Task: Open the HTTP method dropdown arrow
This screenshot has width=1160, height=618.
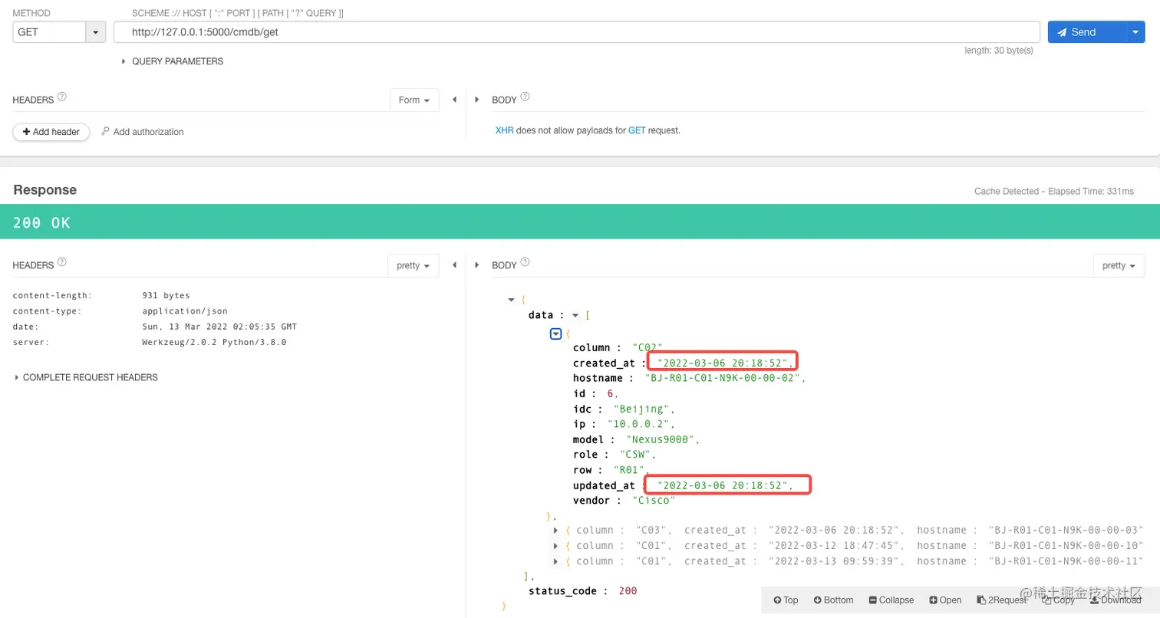Action: point(96,32)
